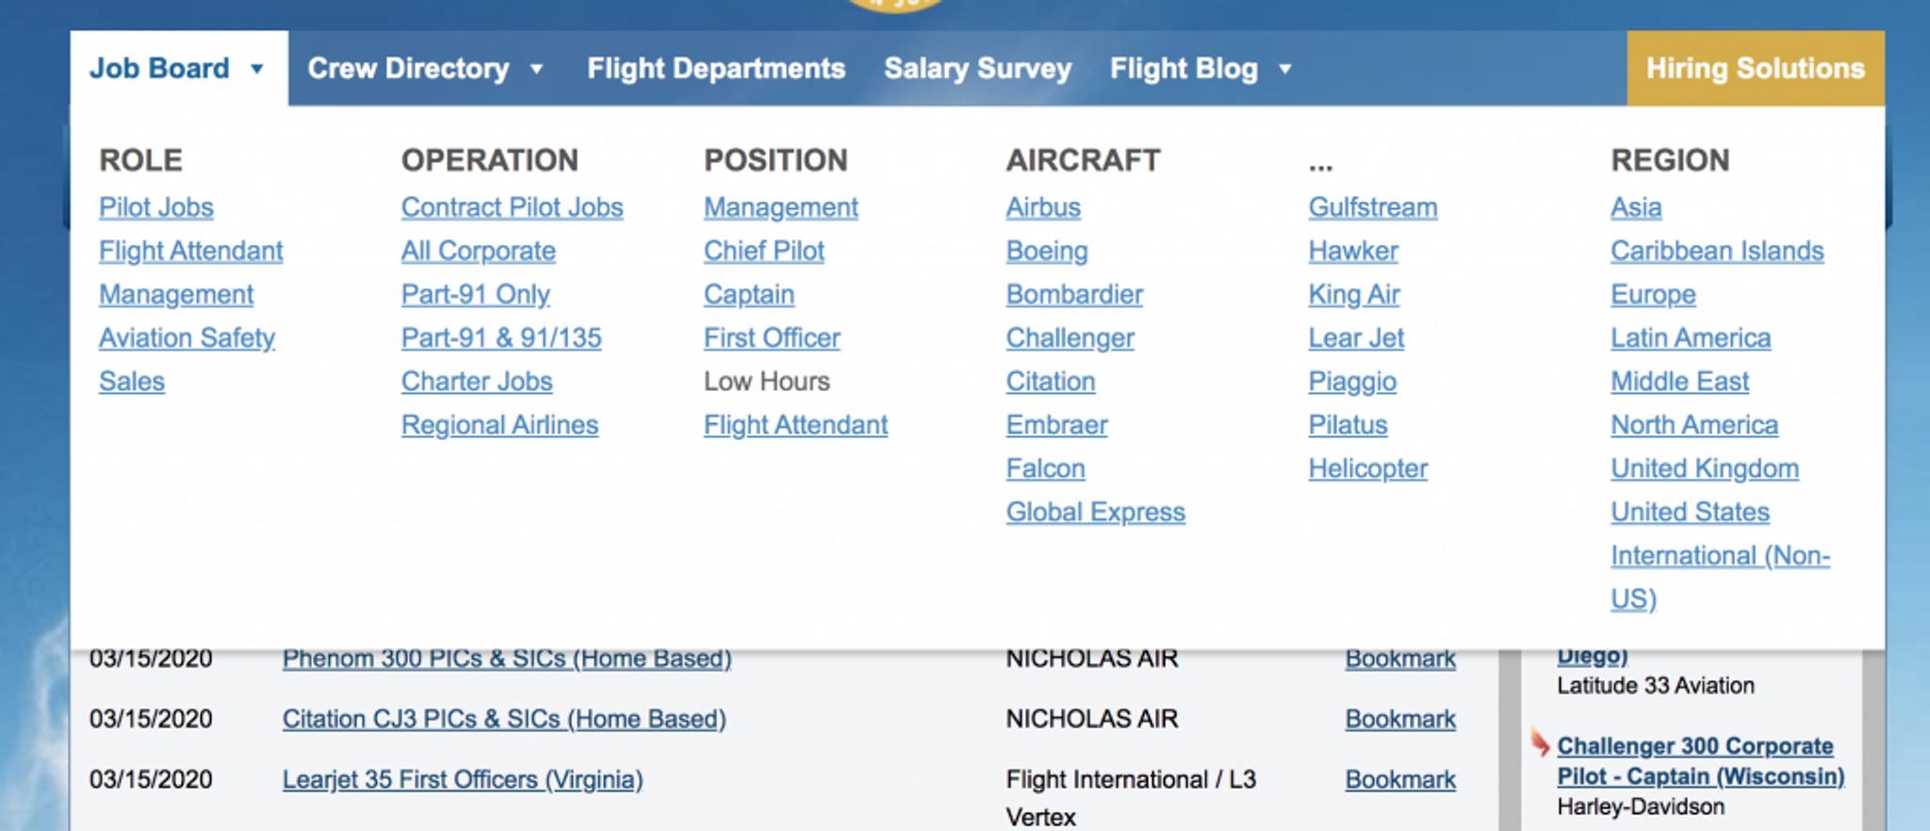Click the red arrow icon beside Challenger 300 listing

(x=1540, y=742)
